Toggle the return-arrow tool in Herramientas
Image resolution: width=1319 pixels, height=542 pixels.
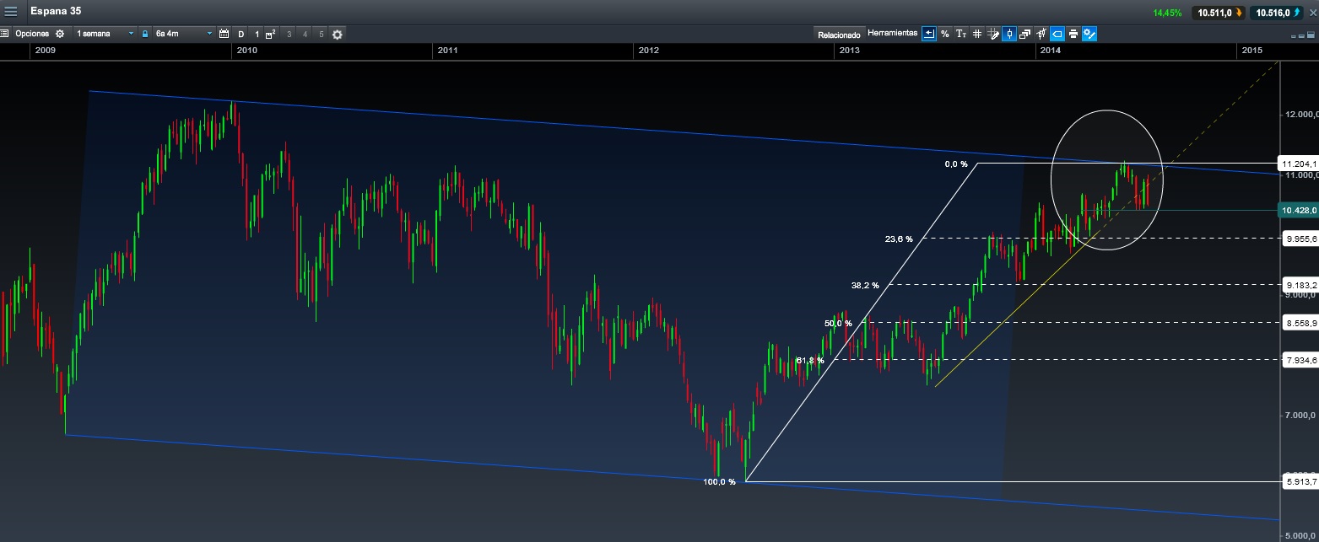pyautogui.click(x=929, y=34)
